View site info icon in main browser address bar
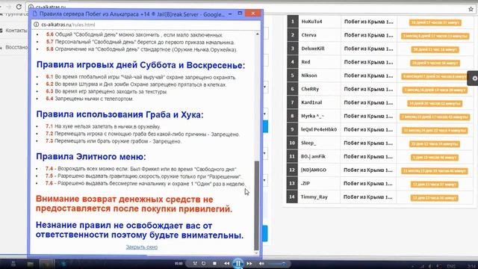 (x=31, y=7)
